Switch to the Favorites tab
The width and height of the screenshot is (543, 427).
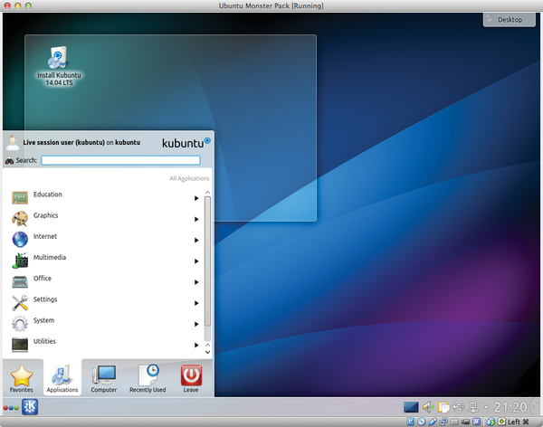(x=21, y=377)
